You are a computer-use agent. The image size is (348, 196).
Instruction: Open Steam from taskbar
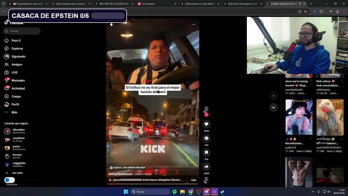coord(222,192)
